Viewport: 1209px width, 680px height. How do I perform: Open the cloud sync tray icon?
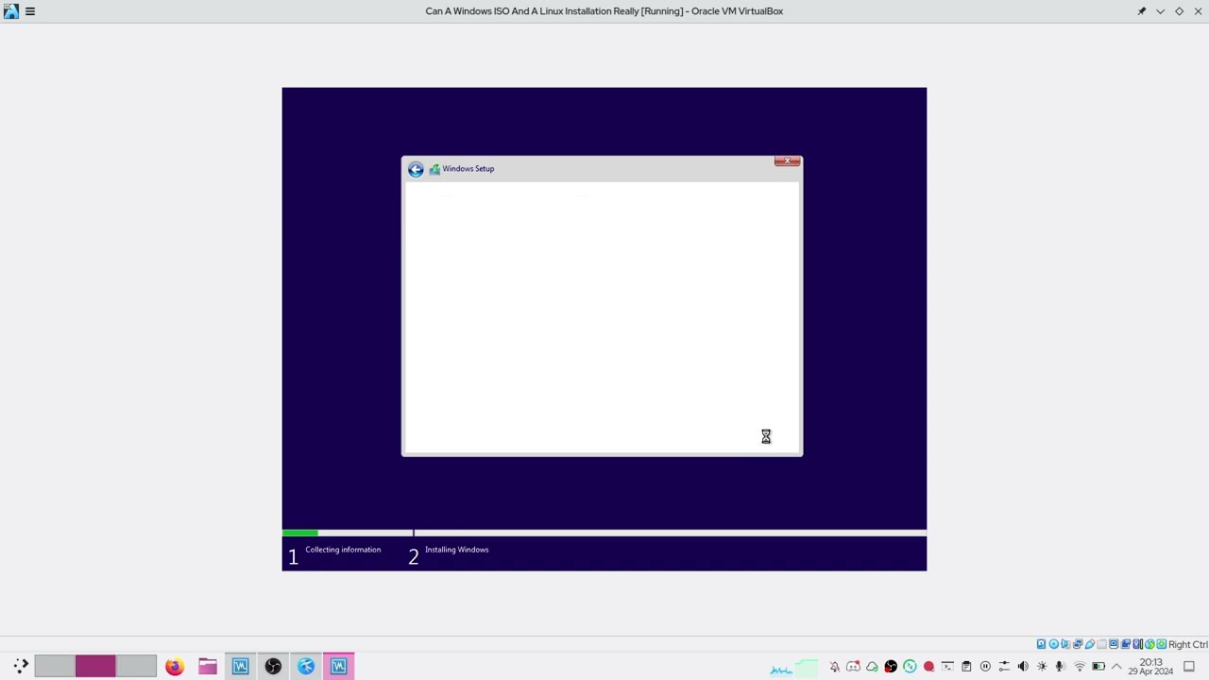872,667
